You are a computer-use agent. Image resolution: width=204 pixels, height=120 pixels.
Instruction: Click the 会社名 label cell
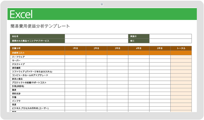tap(37, 36)
